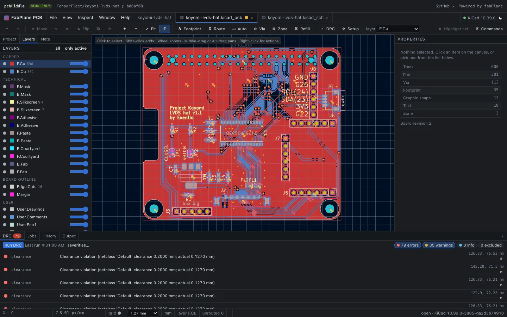Click the severities… button
507x317 pixels.
click(x=78, y=245)
